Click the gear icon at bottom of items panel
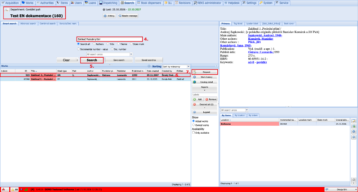 click(354, 179)
